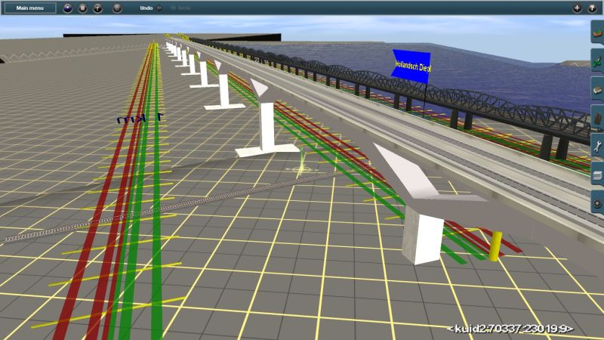The width and height of the screenshot is (604, 340).
Task: Open the Topology terrain tab
Action: pos(597,32)
